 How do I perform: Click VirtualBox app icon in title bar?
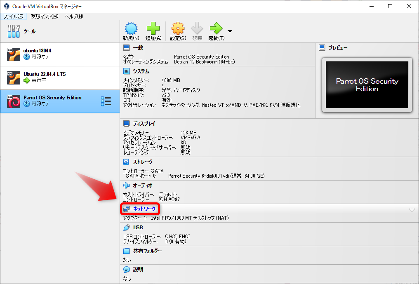point(7,6)
